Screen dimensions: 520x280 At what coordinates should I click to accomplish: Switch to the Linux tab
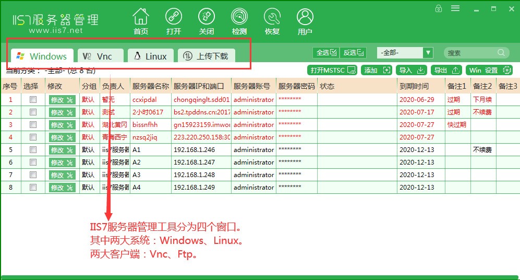click(x=151, y=56)
